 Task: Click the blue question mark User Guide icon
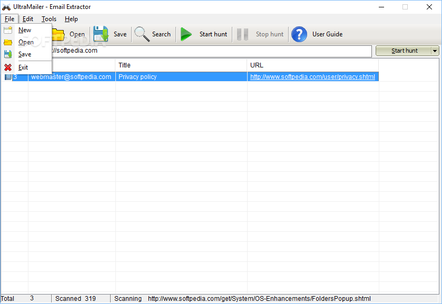(x=299, y=34)
